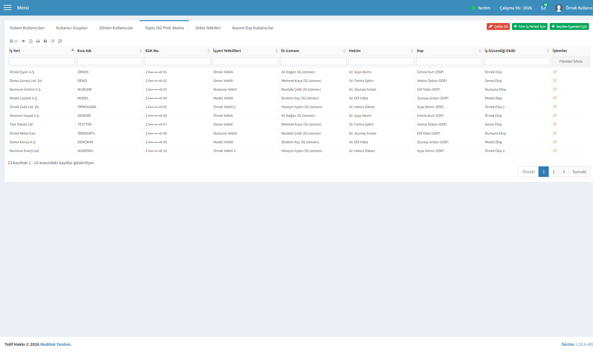Export the table to Excel
Image resolution: width=593 pixels, height=352 pixels.
click(x=31, y=41)
